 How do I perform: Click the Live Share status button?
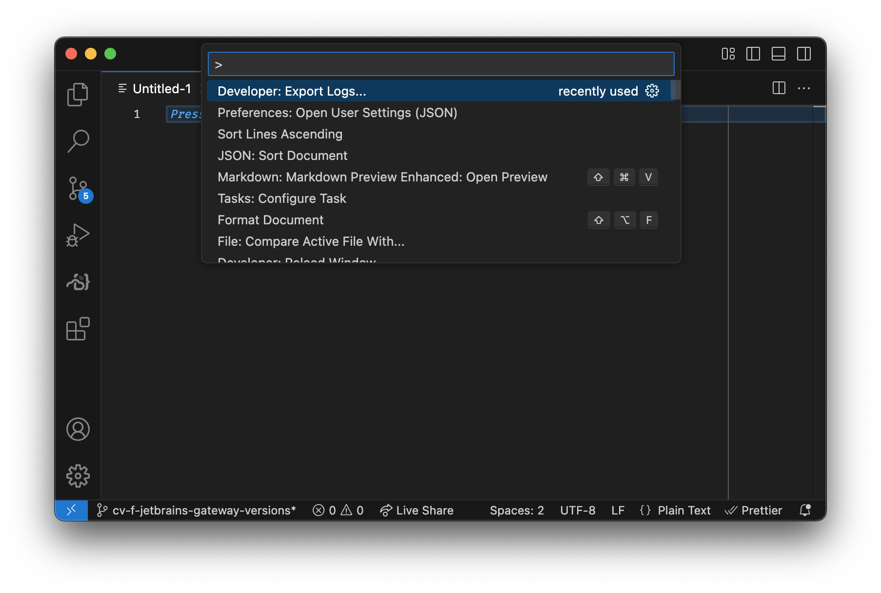[x=417, y=511]
